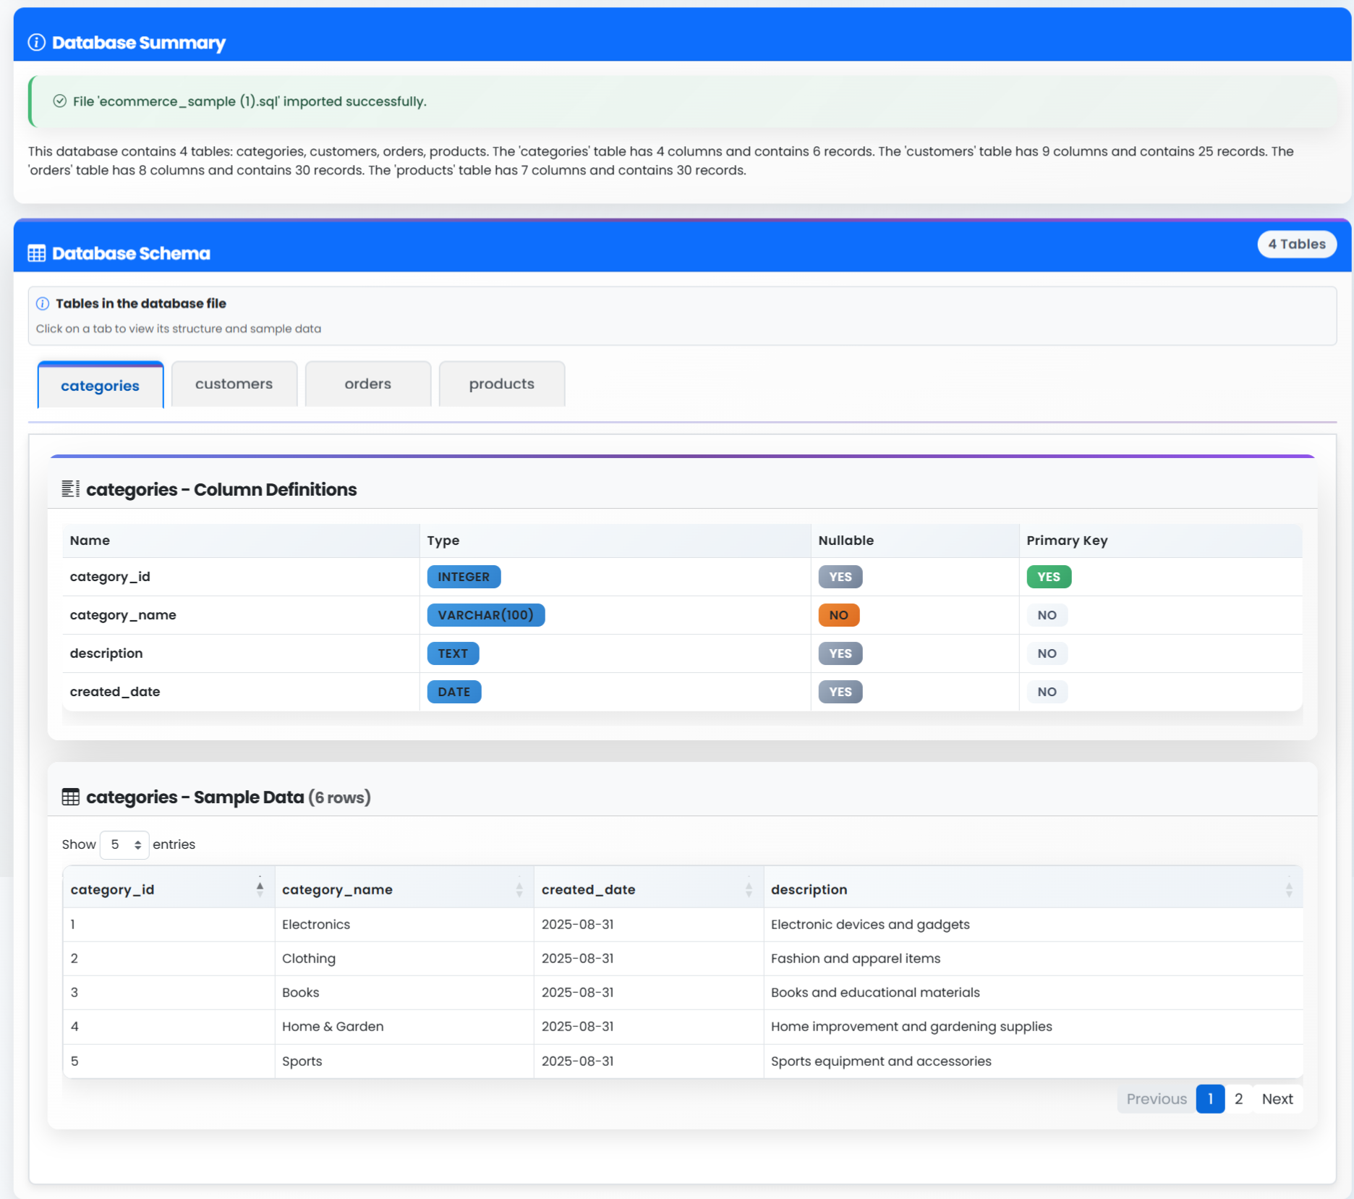Sort by created_date column arrows
Screen dimensions: 1354x1199
pos(749,889)
